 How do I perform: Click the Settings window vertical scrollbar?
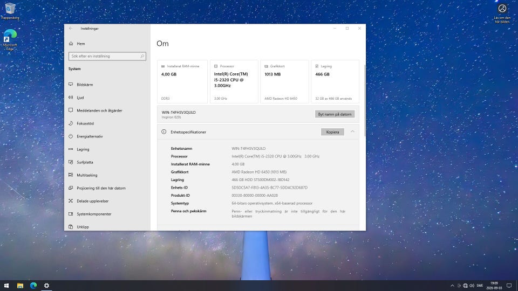[365, 101]
